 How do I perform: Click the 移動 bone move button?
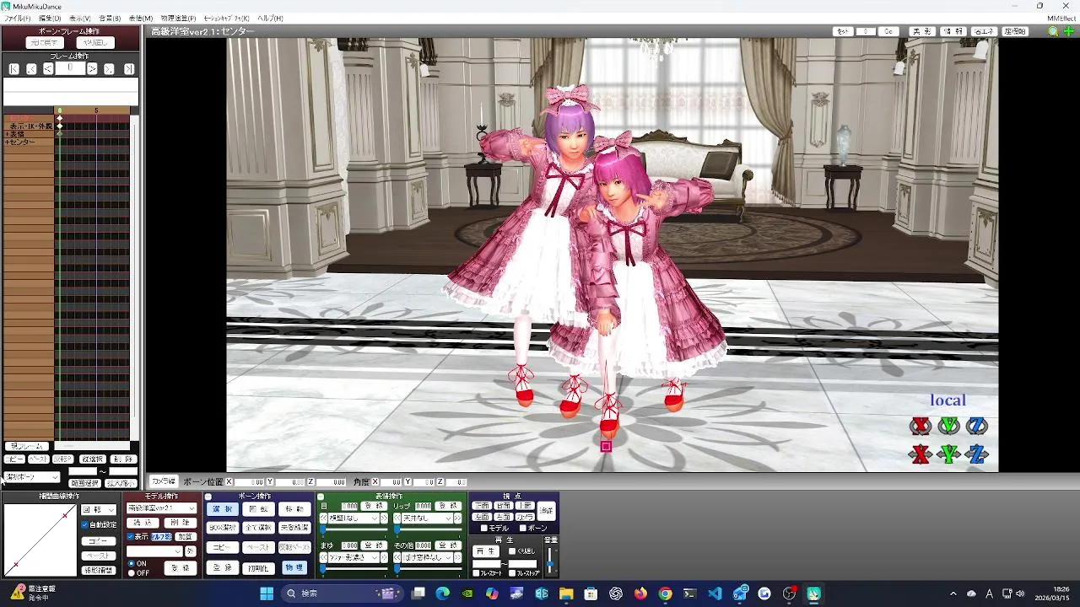point(294,509)
